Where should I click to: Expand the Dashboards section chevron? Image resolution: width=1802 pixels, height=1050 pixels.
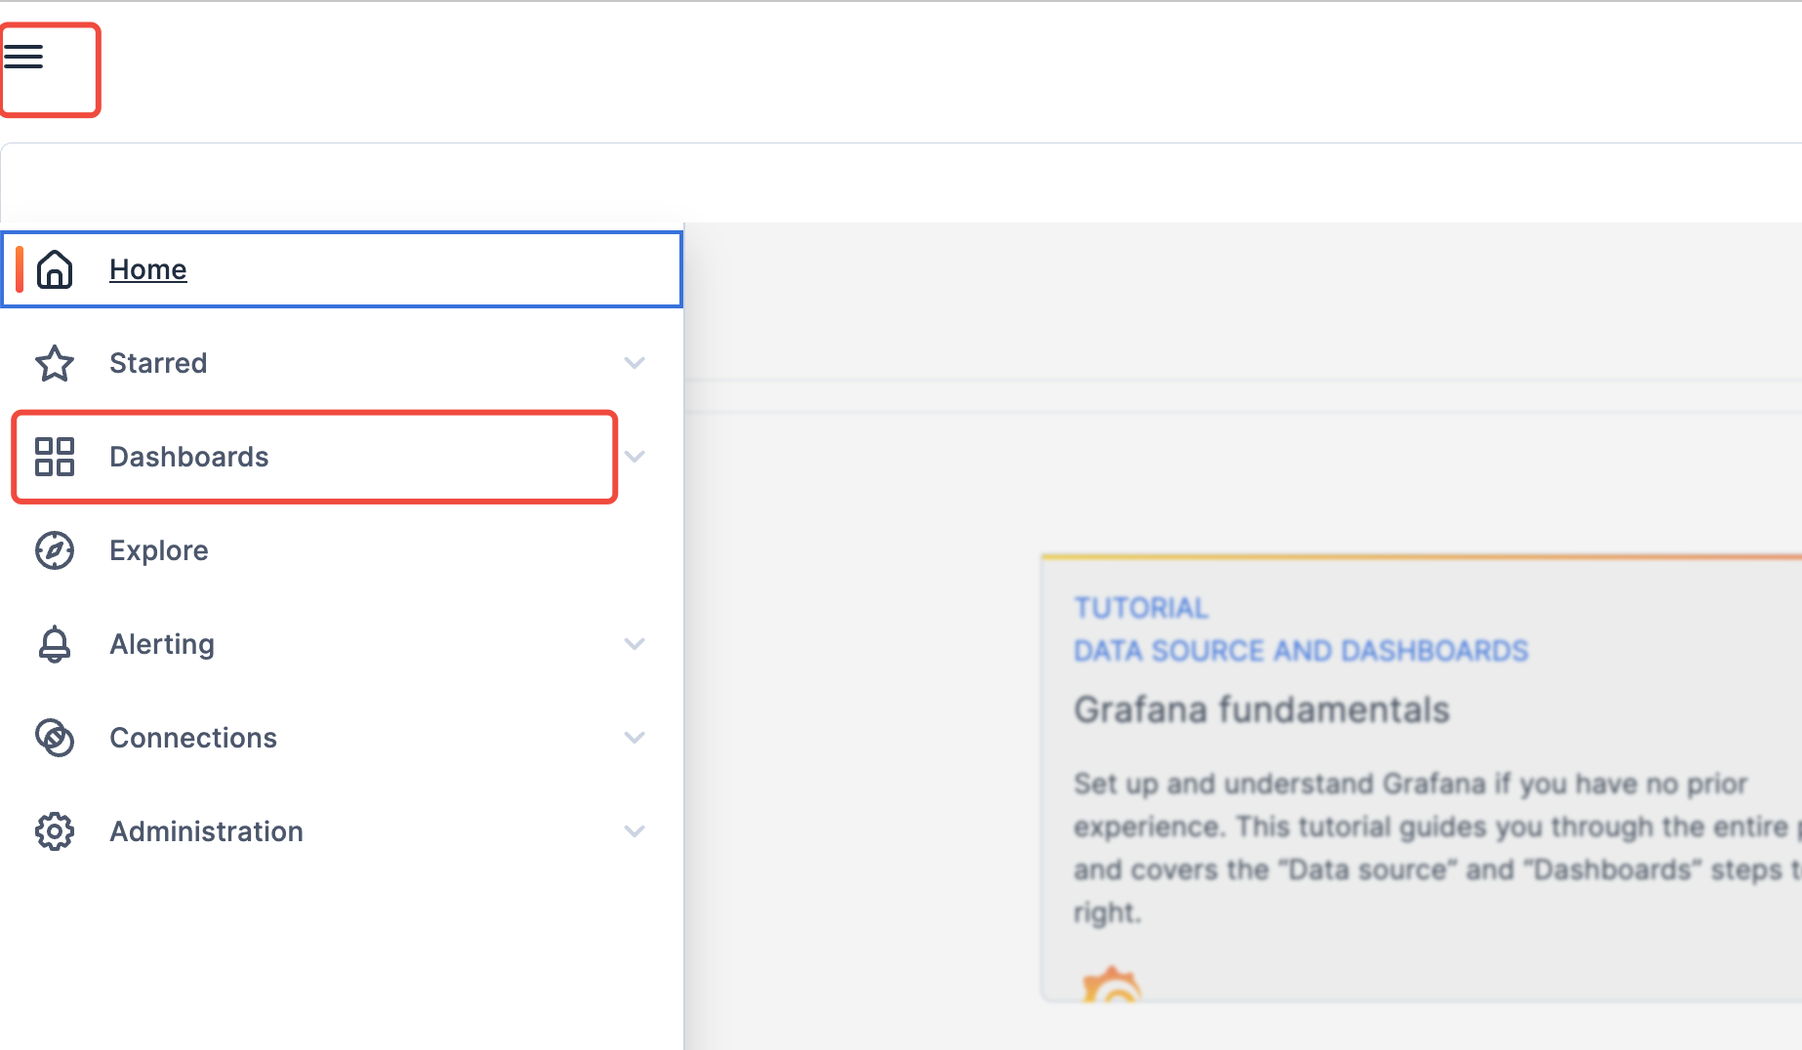click(635, 457)
